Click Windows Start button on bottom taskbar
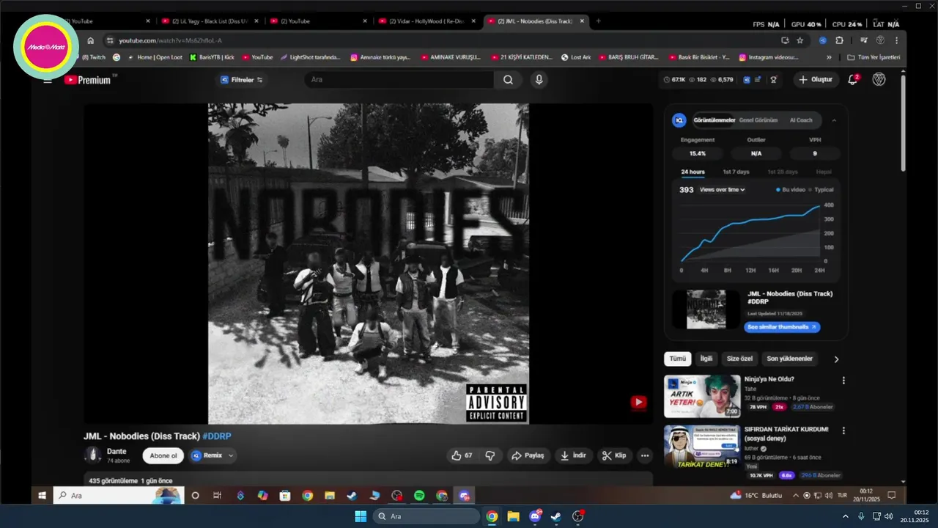Viewport: 938px width, 528px height. click(361, 516)
